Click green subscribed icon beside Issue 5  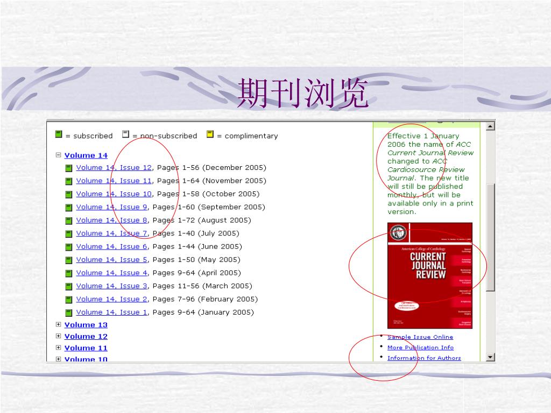(69, 260)
